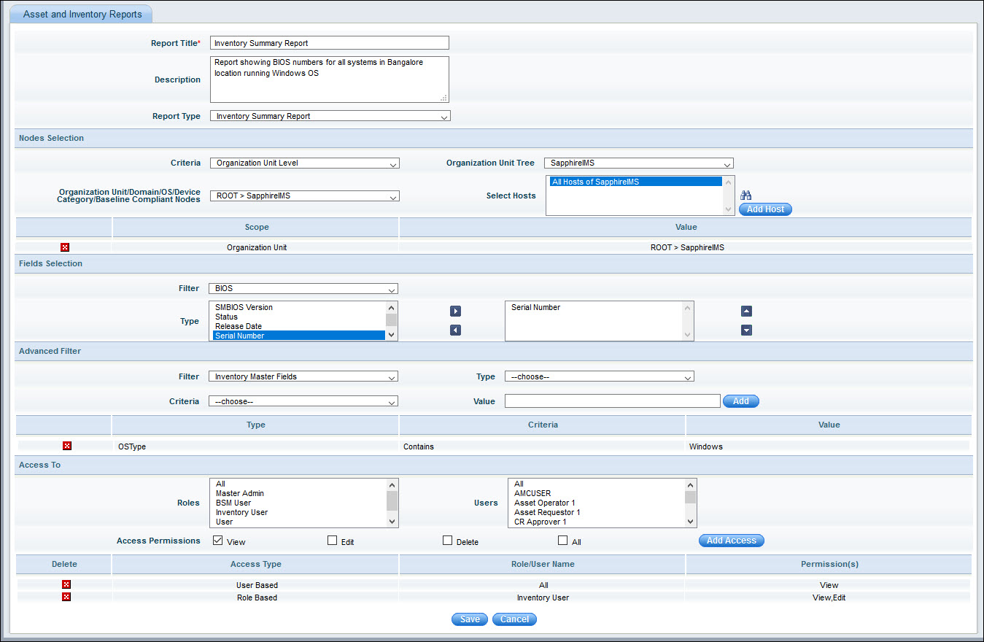The height and width of the screenshot is (642, 984).
Task: Click the Report Title input field
Action: coord(329,43)
